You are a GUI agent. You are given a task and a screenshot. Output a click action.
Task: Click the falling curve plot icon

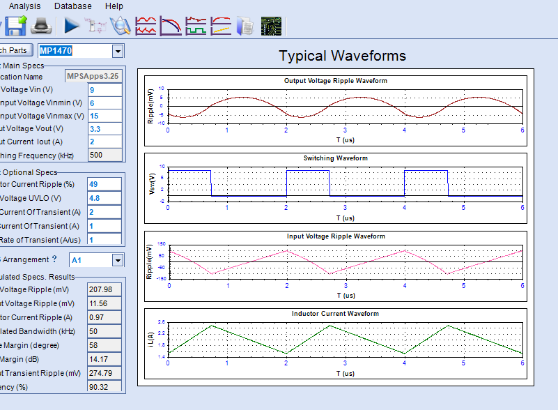click(171, 26)
